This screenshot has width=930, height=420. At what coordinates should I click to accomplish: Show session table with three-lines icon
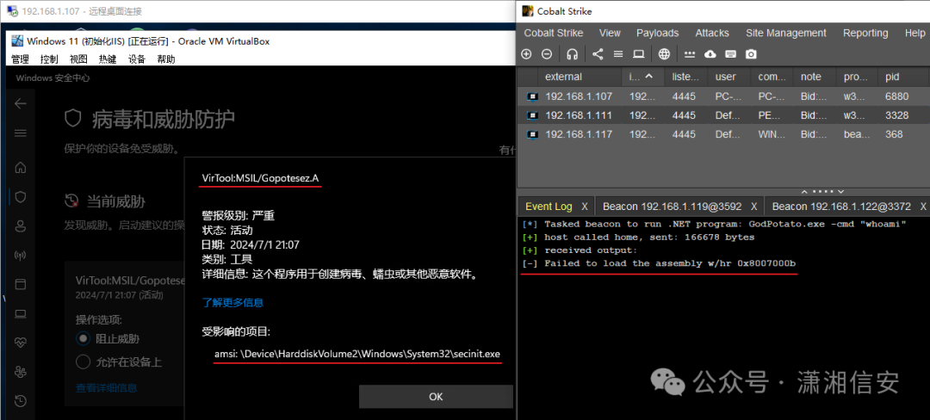618,54
